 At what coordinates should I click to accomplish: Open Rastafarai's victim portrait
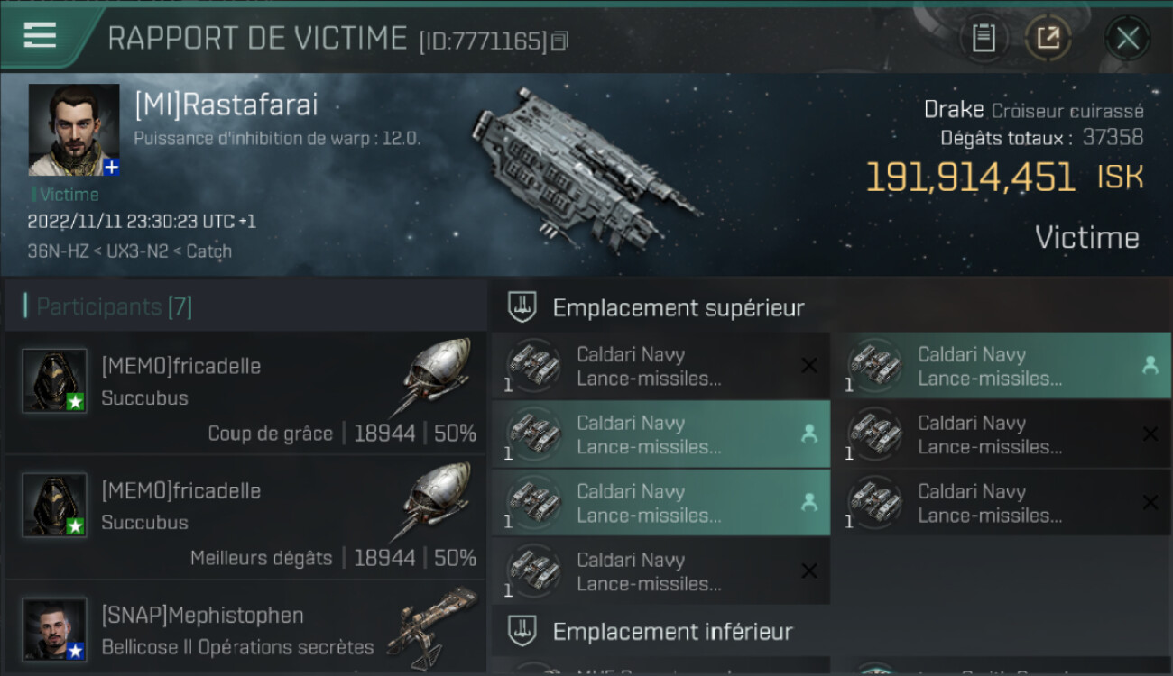coord(74,130)
